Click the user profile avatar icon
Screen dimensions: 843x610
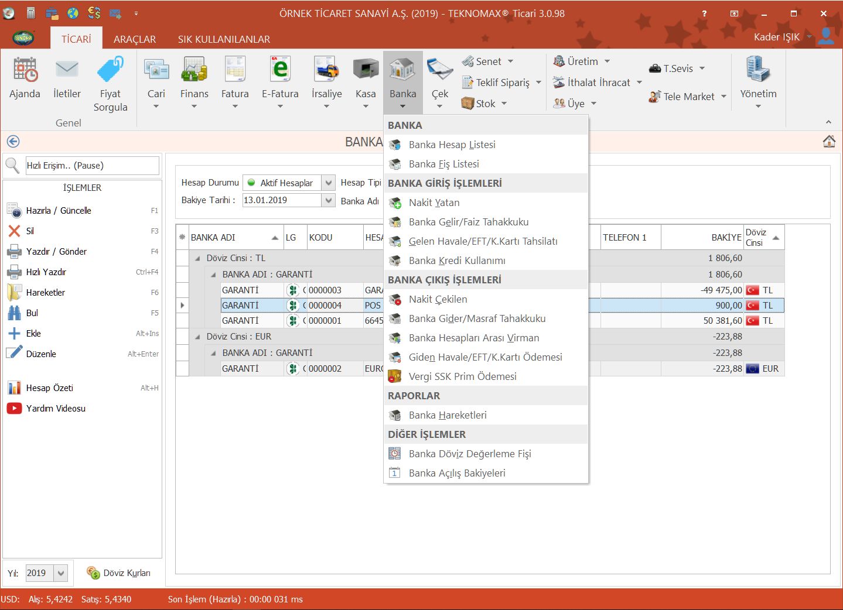click(826, 36)
